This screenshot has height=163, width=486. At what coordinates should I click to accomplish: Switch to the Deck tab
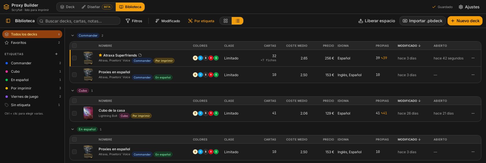[x=67, y=7]
